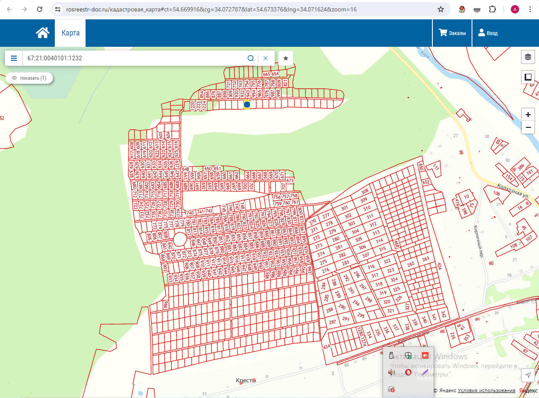
Task: Bookmark this page with the address bar star
Action: coord(441,9)
